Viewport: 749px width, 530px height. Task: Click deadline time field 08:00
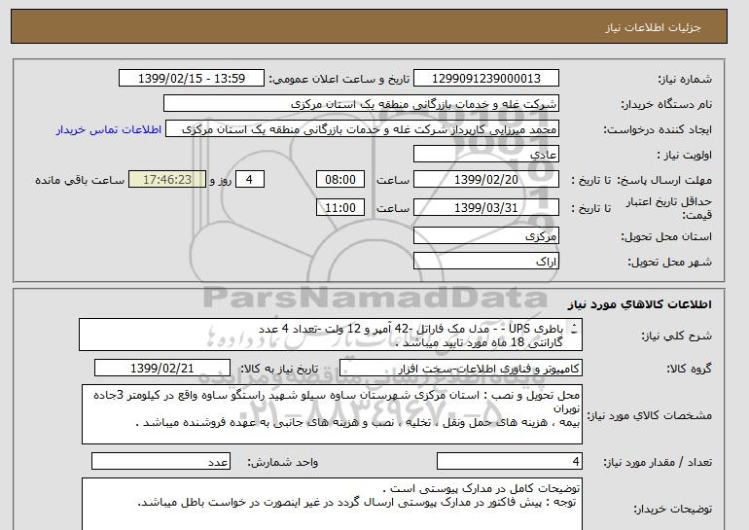(x=340, y=180)
